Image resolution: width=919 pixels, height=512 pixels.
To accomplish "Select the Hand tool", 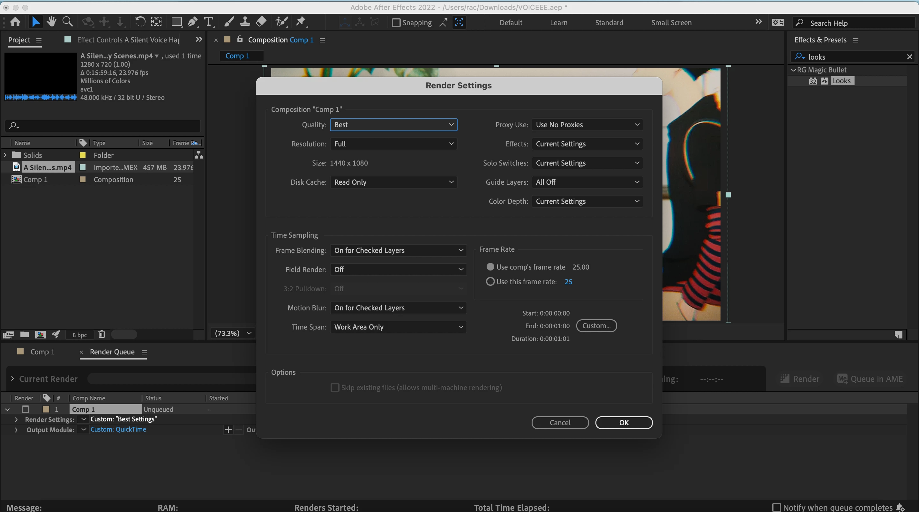I will [51, 22].
